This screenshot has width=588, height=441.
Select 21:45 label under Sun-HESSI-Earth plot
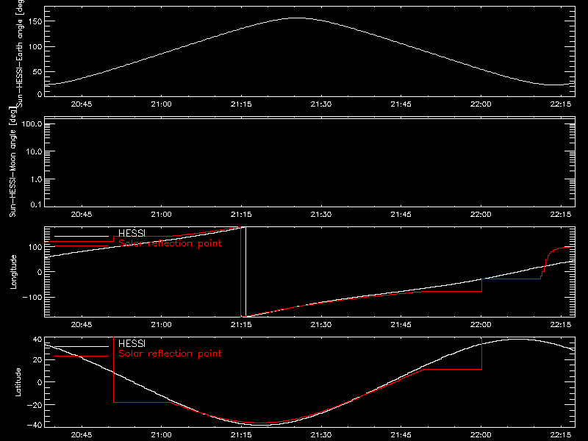tap(401, 104)
